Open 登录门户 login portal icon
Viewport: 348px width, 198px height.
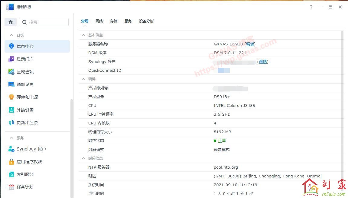(11, 59)
